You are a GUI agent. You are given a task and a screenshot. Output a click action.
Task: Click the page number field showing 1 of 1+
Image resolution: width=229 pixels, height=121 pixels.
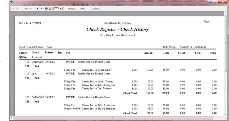(28, 9)
